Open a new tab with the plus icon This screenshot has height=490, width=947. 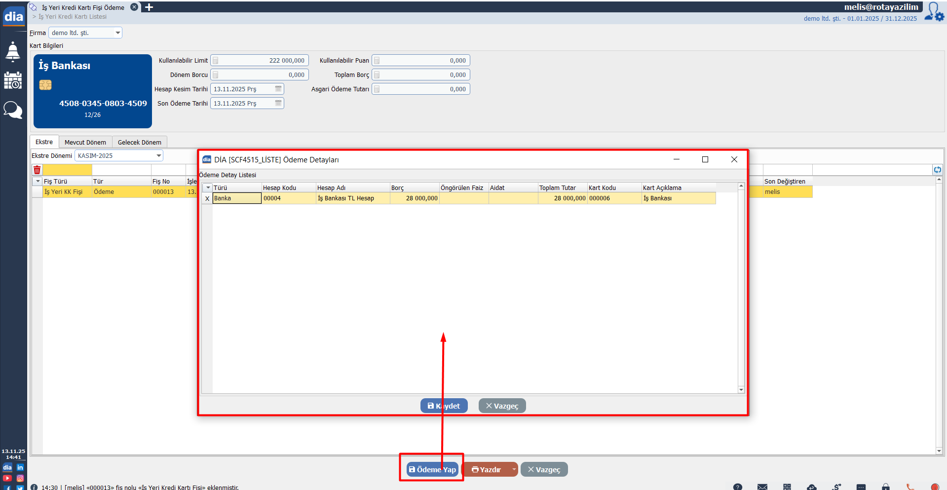tap(149, 7)
